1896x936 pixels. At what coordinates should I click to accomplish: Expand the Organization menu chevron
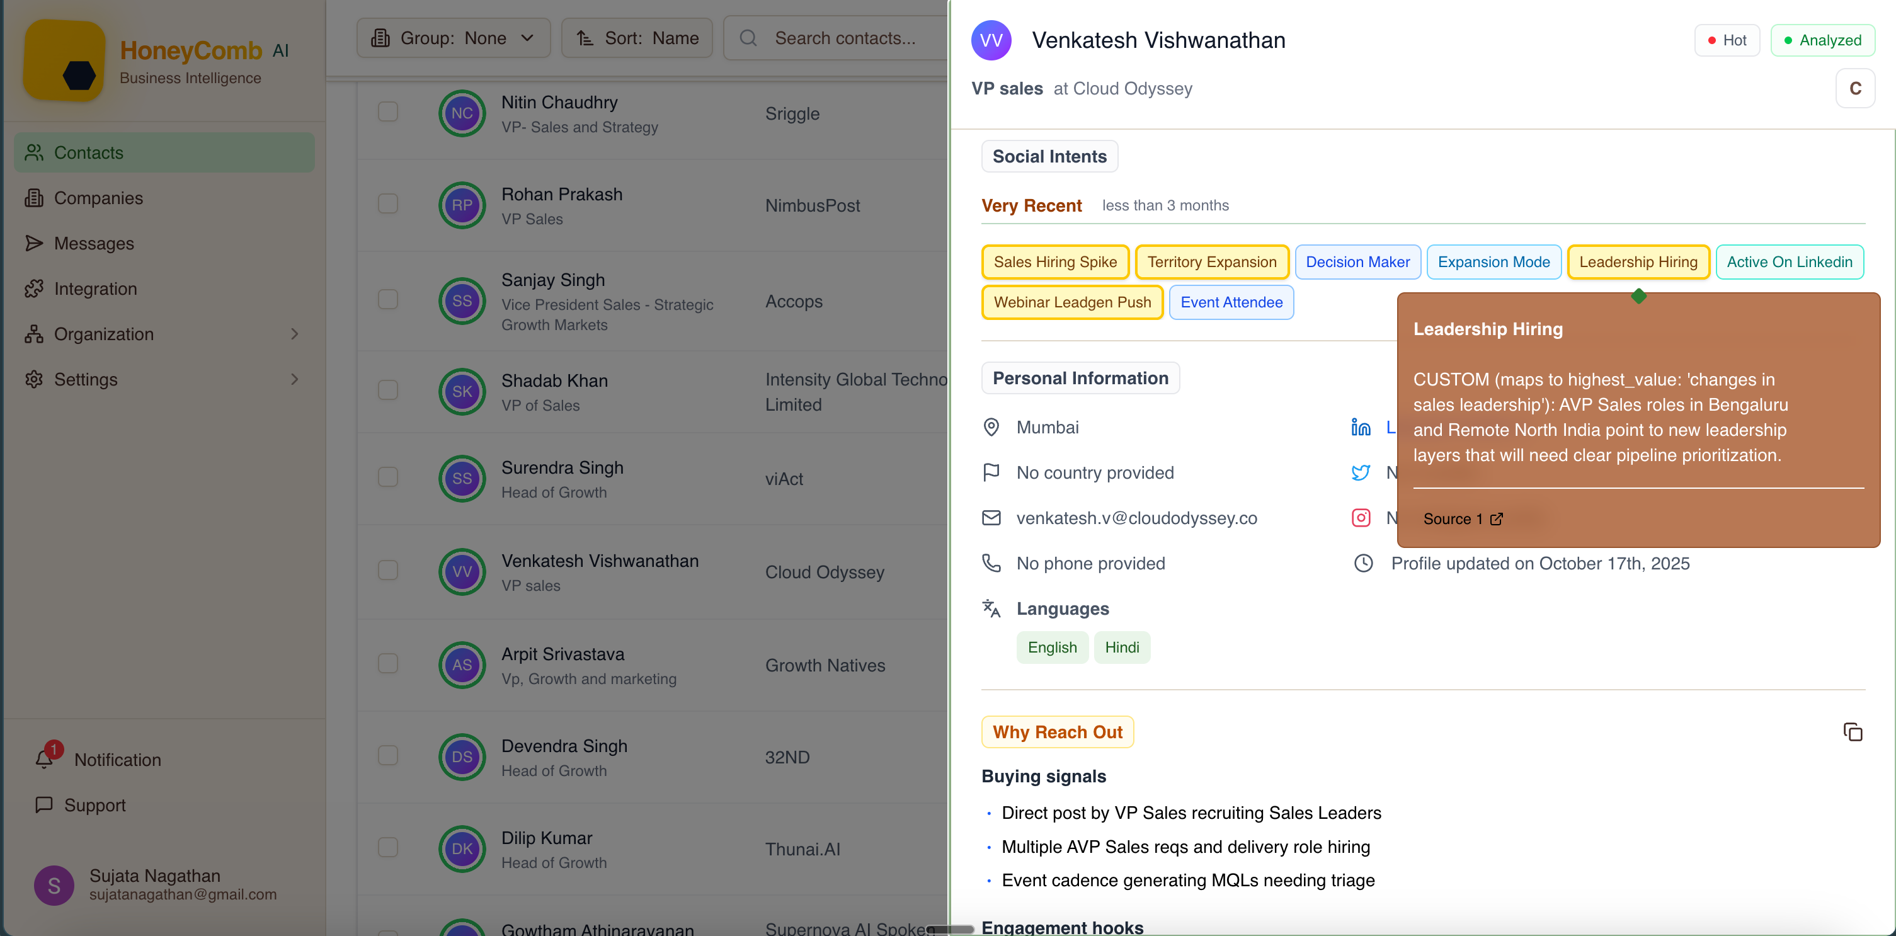[x=294, y=334]
